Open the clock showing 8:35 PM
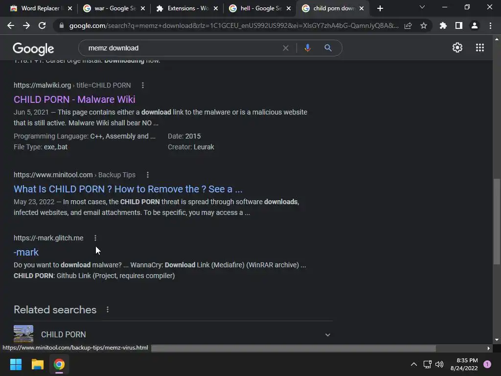This screenshot has width=501, height=376. tap(464, 364)
